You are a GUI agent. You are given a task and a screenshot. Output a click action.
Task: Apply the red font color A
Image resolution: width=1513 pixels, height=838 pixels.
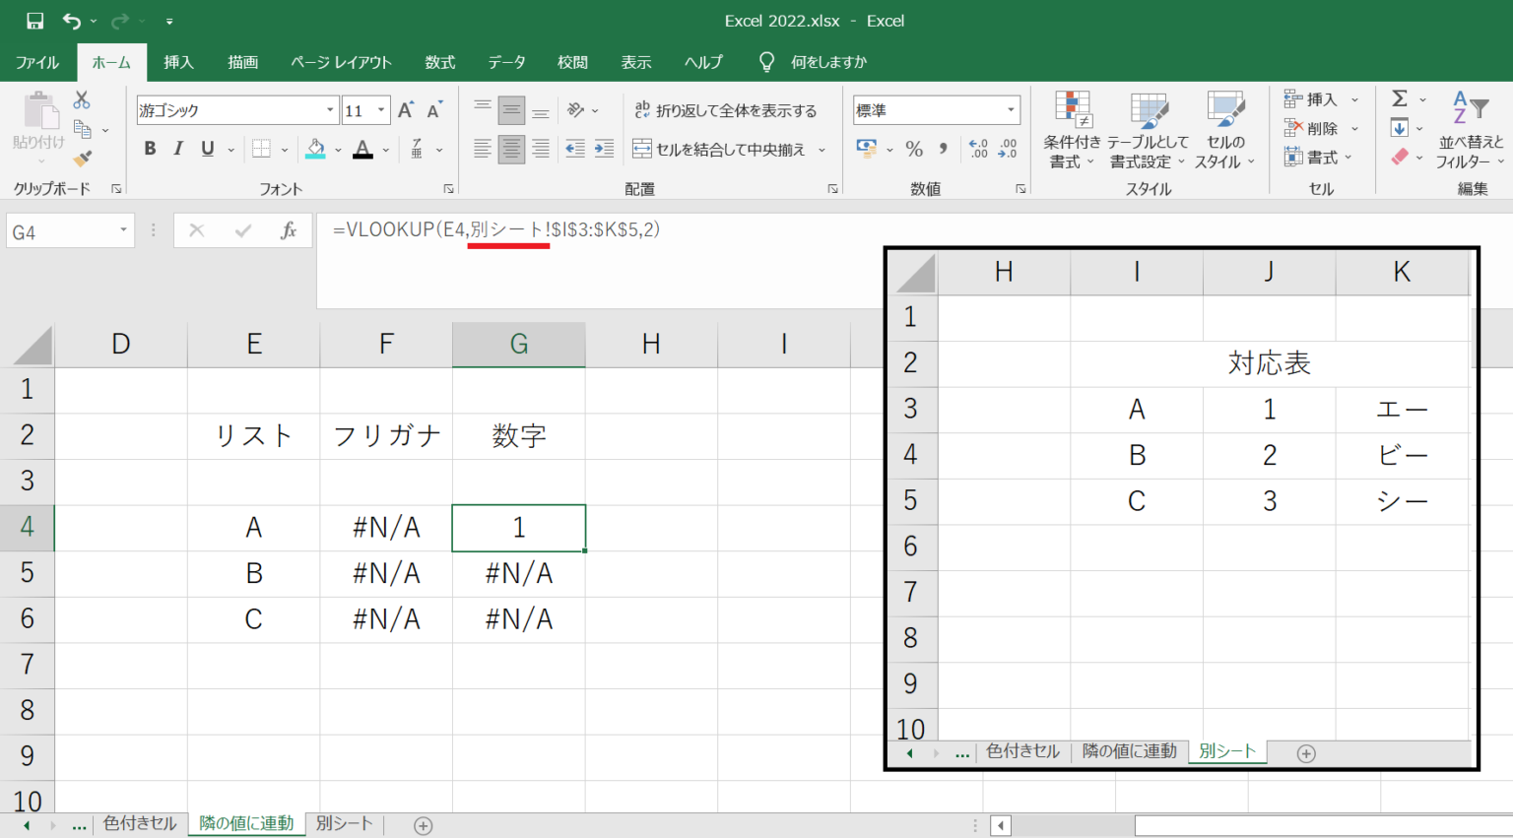(363, 149)
